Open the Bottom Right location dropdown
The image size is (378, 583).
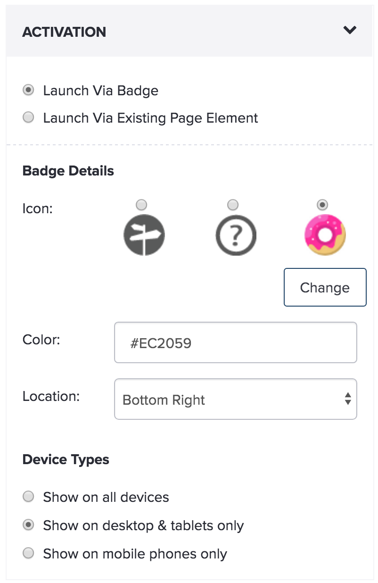click(x=236, y=399)
